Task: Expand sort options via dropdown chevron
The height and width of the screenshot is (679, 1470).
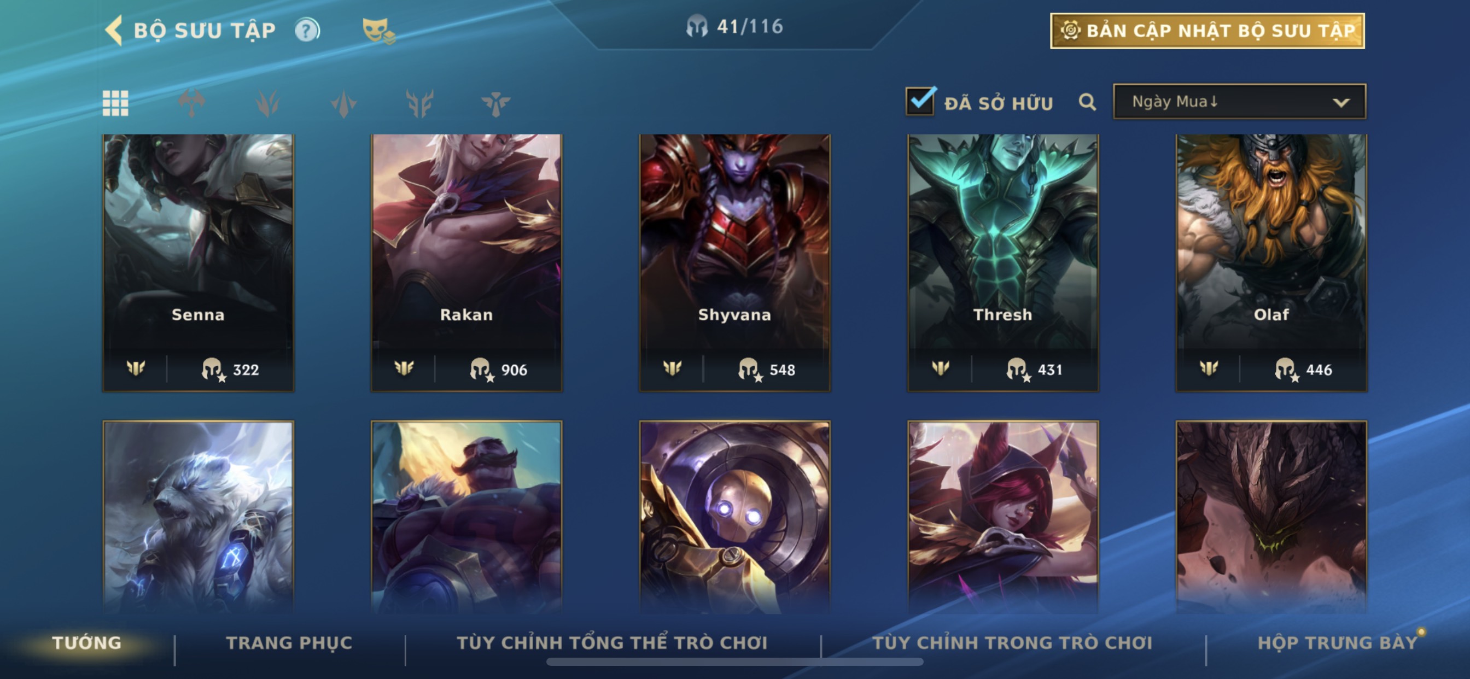Action: [x=1341, y=103]
